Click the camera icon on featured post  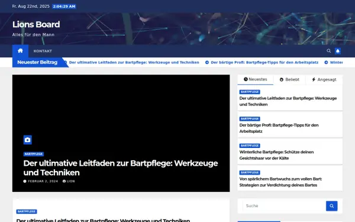28,140
